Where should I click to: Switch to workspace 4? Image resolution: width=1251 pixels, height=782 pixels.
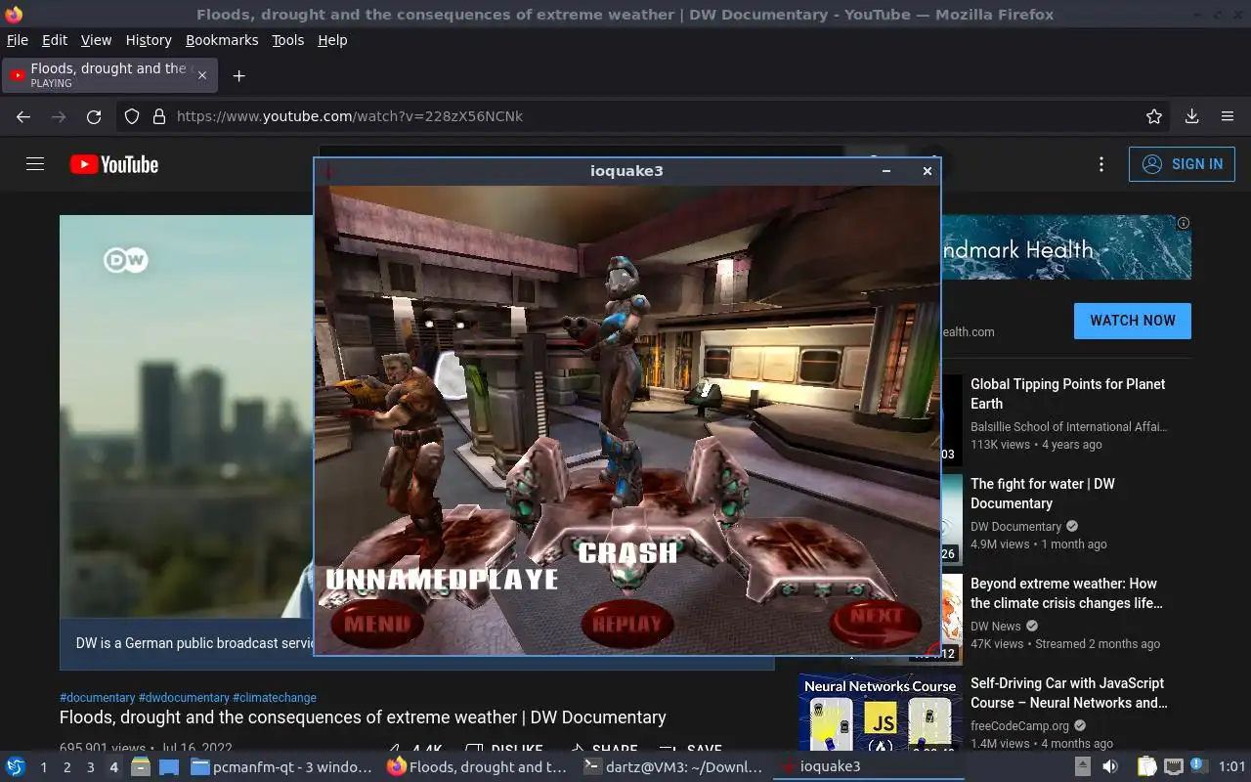(113, 767)
